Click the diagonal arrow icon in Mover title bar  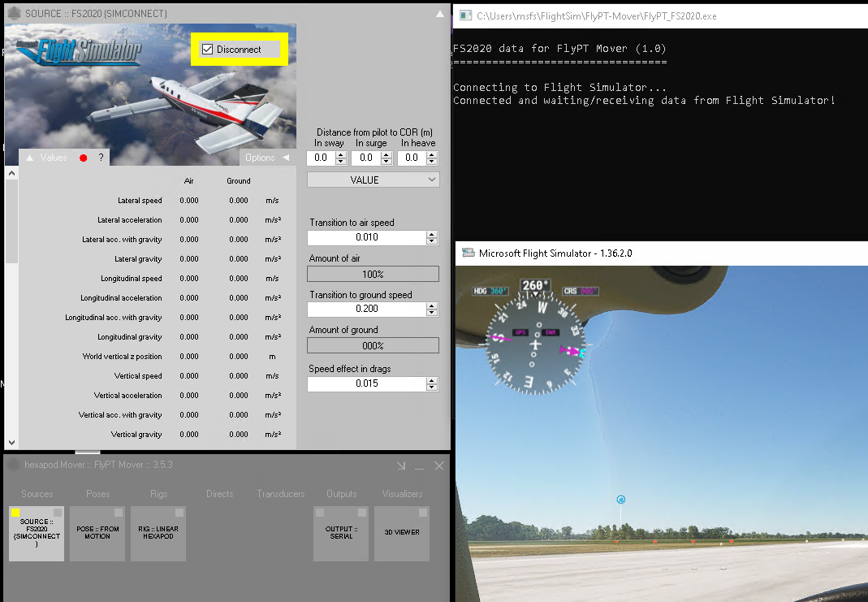400,466
